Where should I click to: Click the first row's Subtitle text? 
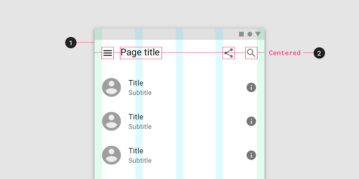(x=140, y=93)
